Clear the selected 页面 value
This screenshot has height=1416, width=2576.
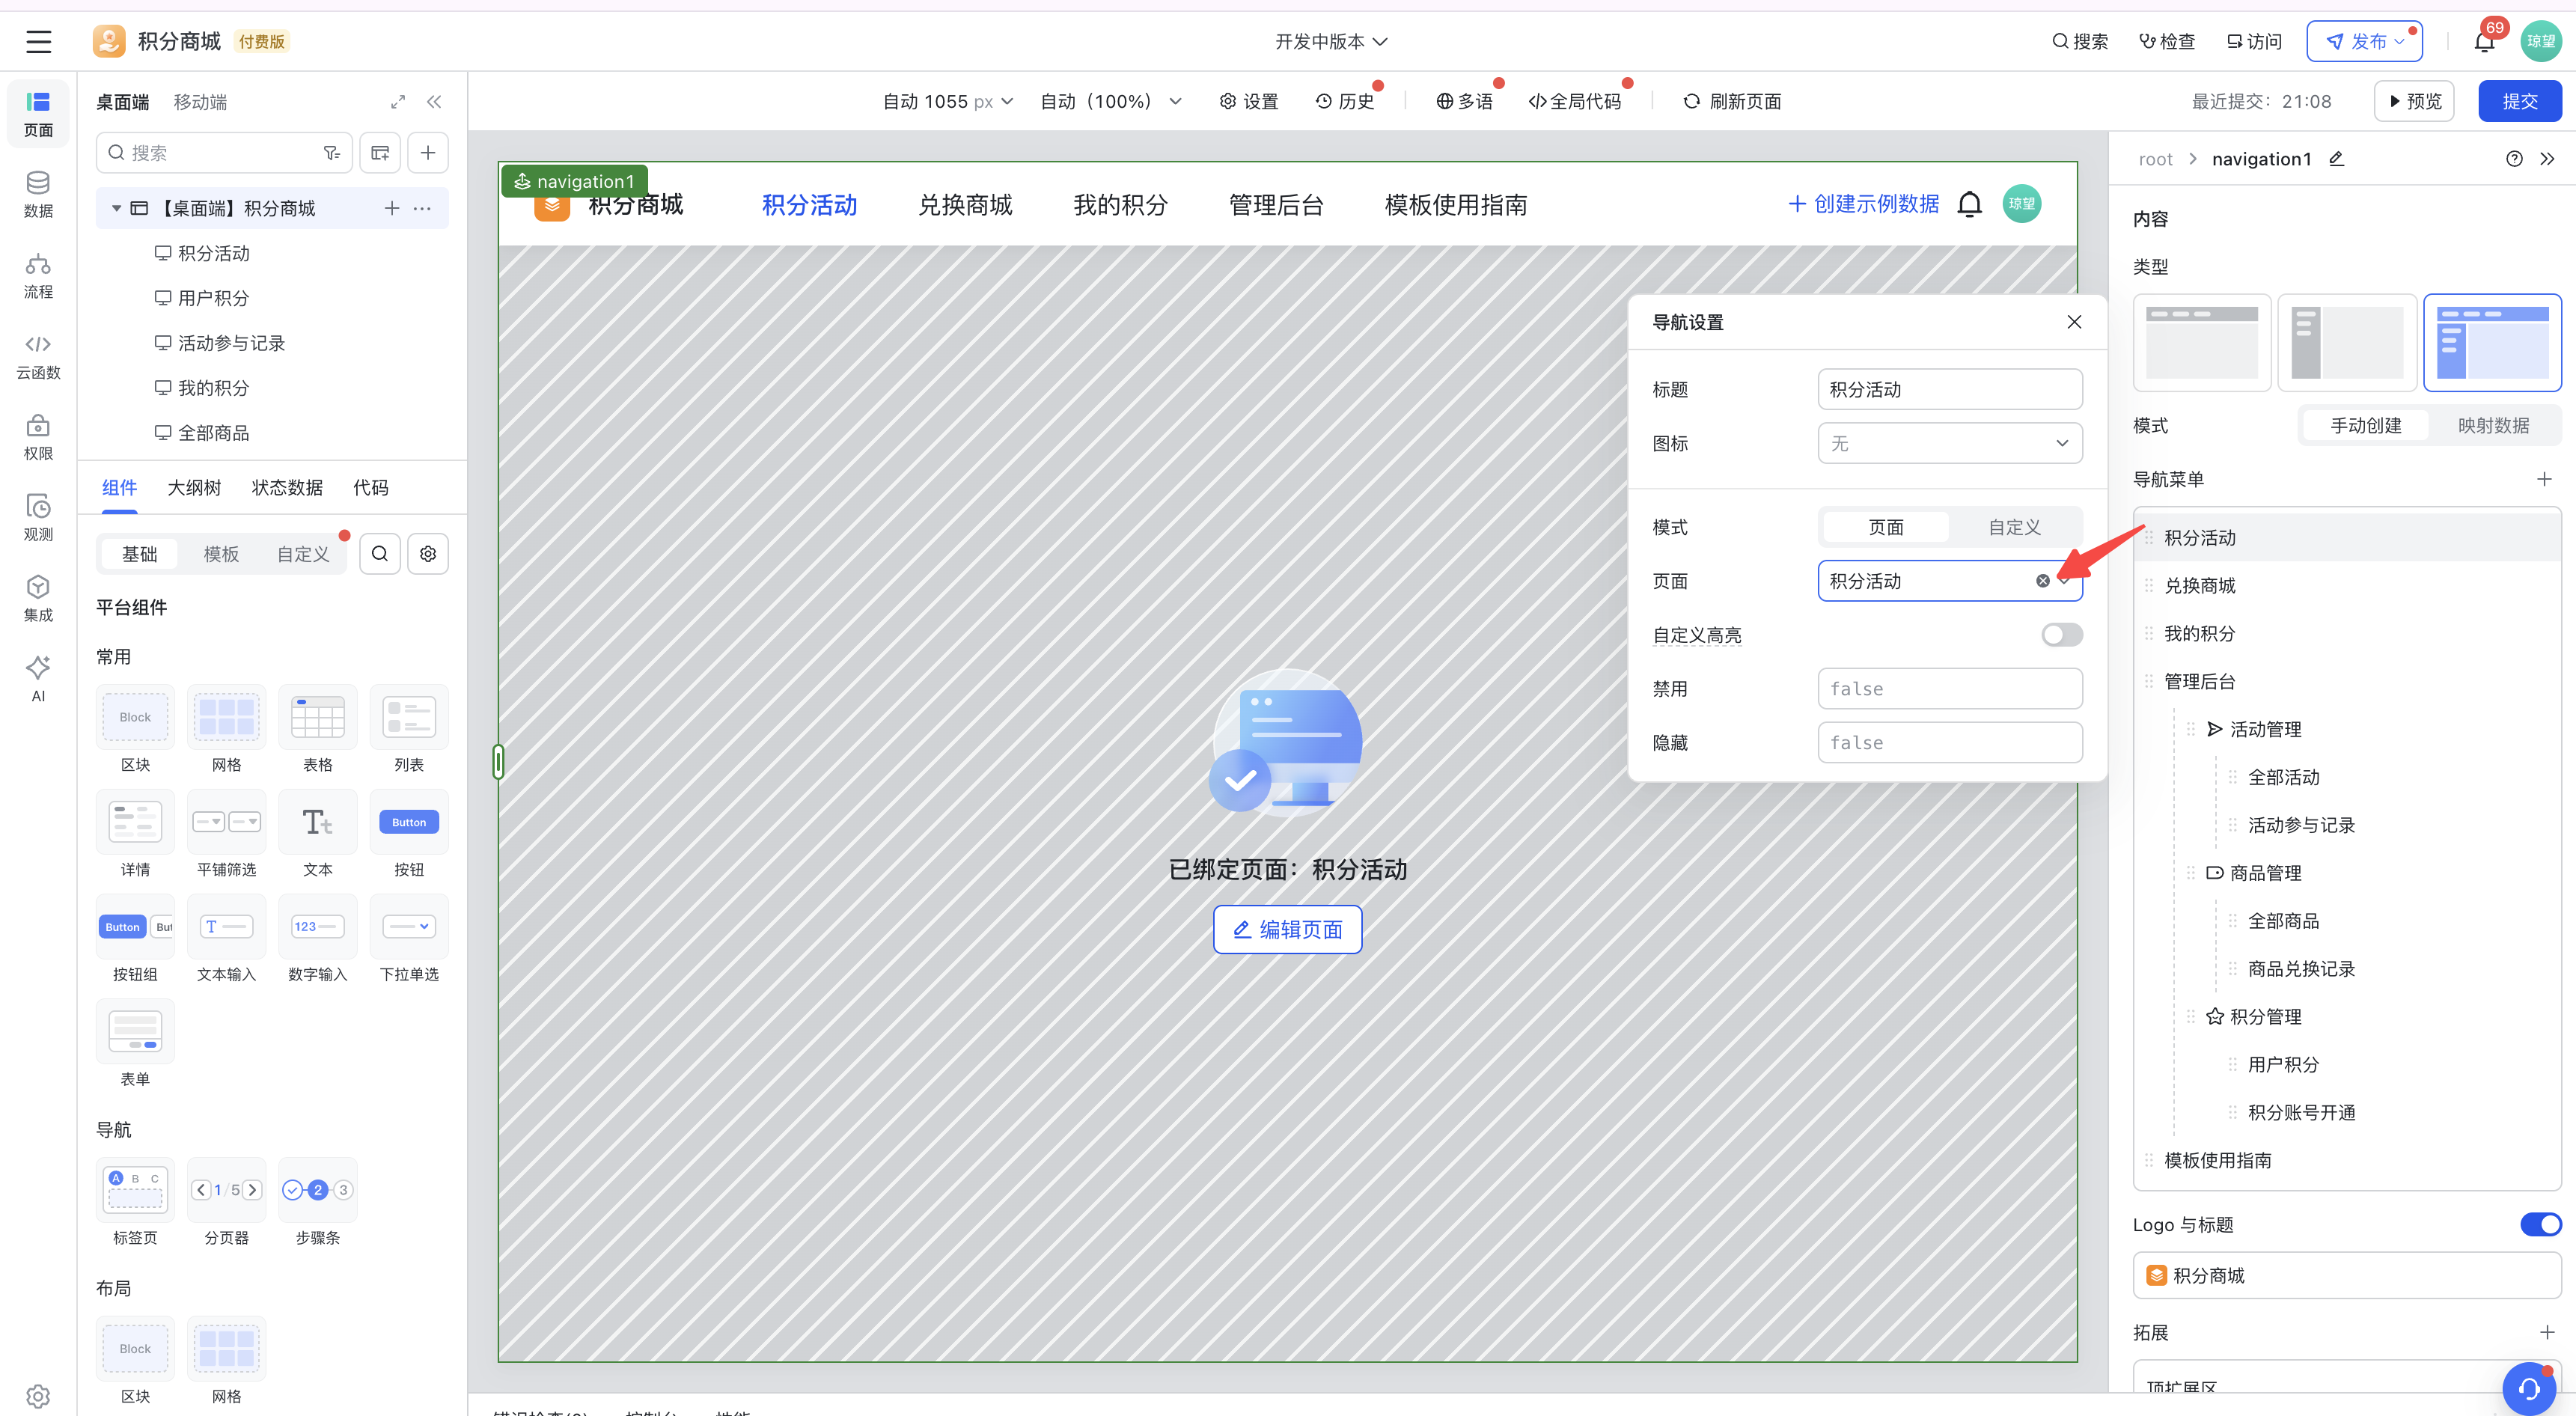tap(2043, 581)
